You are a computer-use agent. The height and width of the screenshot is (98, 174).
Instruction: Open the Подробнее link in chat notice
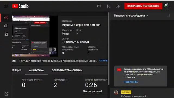[x=130, y=82]
